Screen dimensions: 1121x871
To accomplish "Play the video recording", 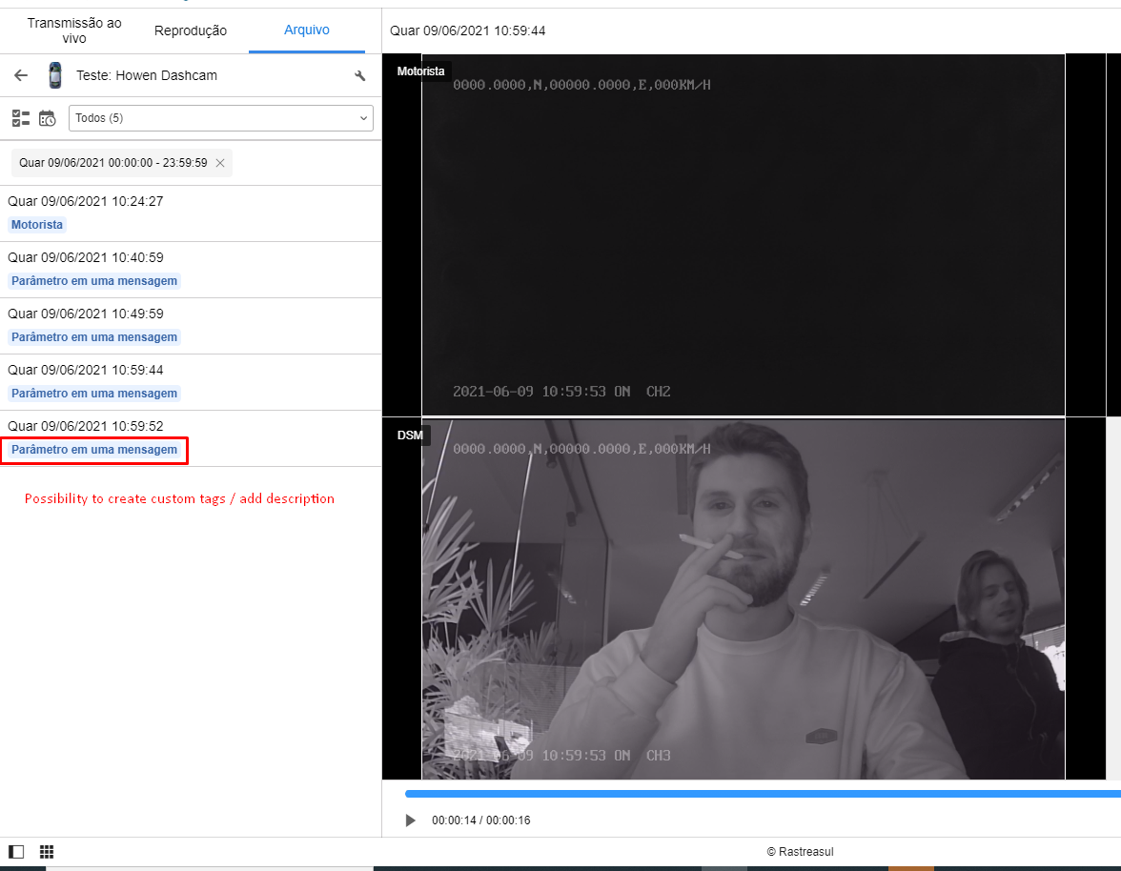I will 411,820.
